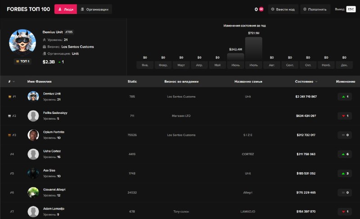Open the Ввести код button
The image size is (360, 219).
click(x=283, y=9)
